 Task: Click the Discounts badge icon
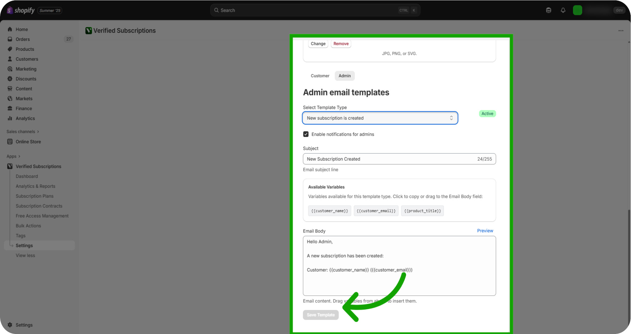pos(10,79)
